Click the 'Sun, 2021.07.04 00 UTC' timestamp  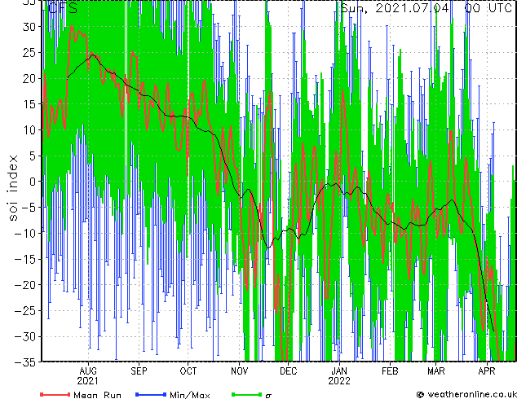point(426,8)
